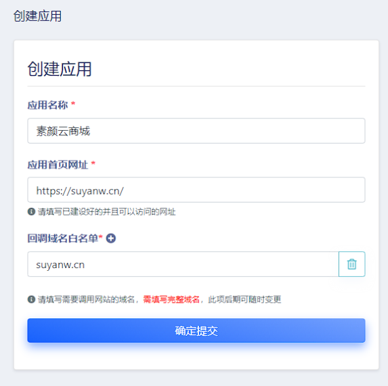Click the 应用名称 field label
This screenshot has width=388, height=386.
click(47, 105)
